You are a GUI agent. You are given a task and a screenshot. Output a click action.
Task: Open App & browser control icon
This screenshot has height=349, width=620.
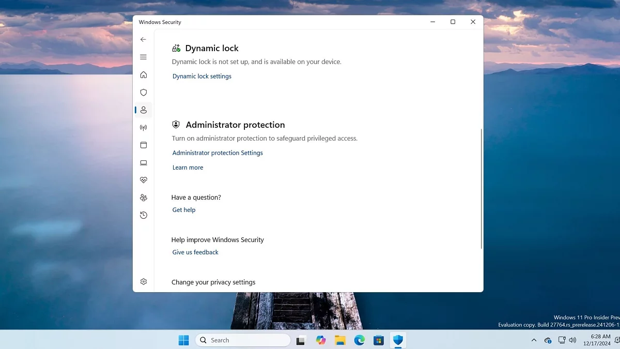143,145
